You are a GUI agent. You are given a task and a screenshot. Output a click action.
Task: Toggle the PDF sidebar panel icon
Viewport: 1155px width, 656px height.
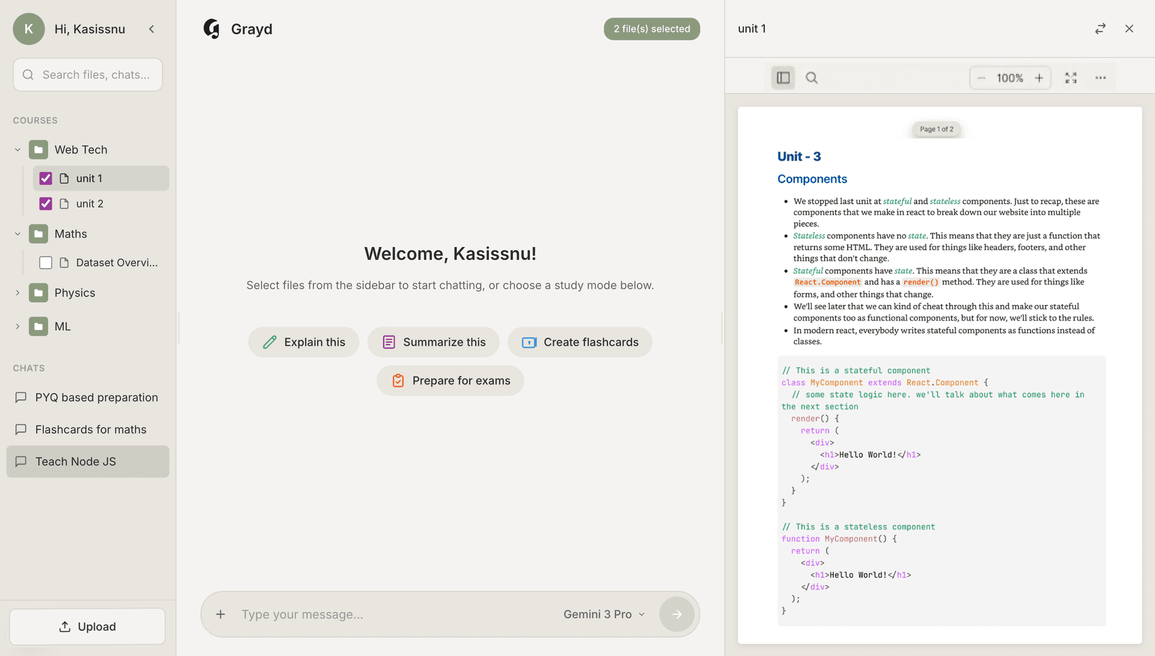[783, 78]
